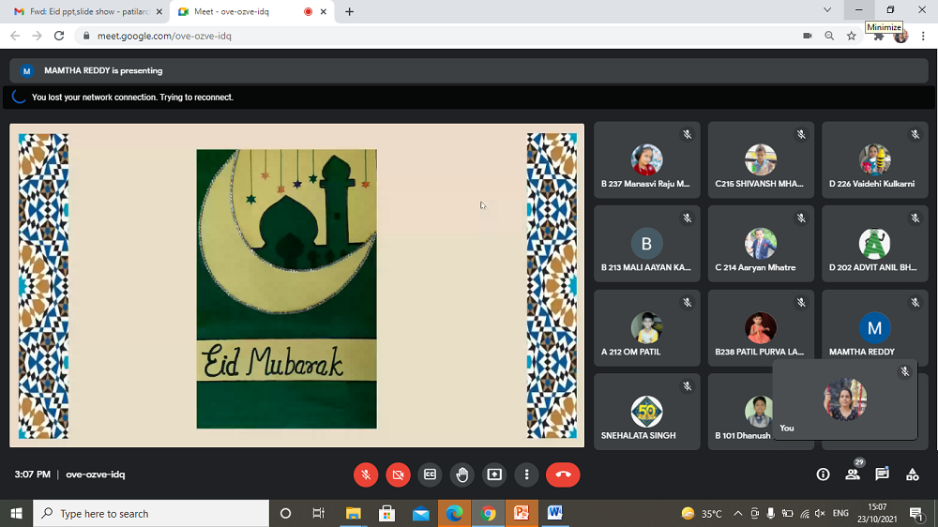The height and width of the screenshot is (527, 938).
Task: Open the three-dot more options menu
Action: pyautogui.click(x=527, y=474)
